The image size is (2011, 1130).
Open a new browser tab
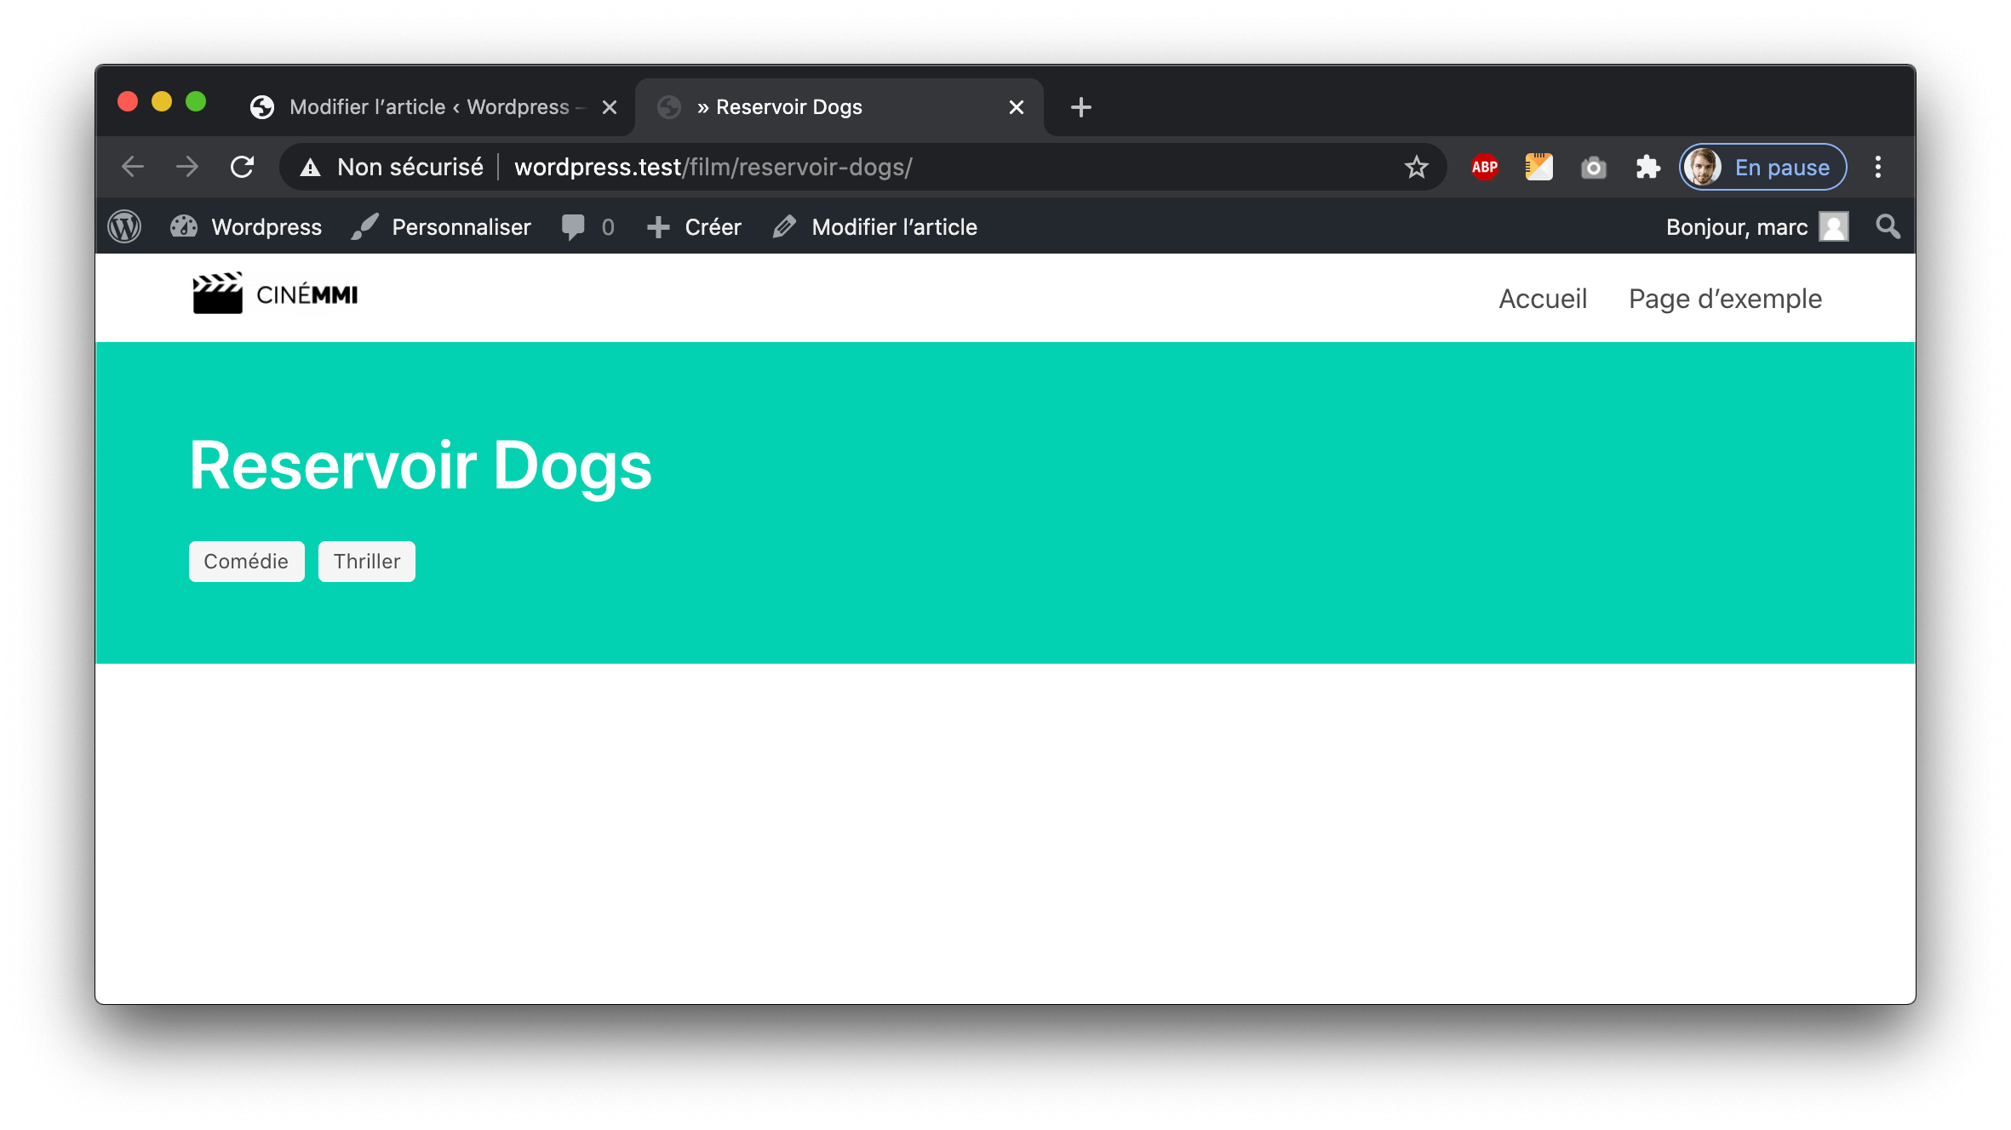pos(1080,107)
